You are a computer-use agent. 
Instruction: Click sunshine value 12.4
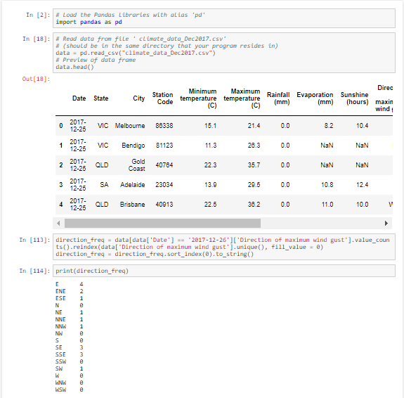pos(362,185)
